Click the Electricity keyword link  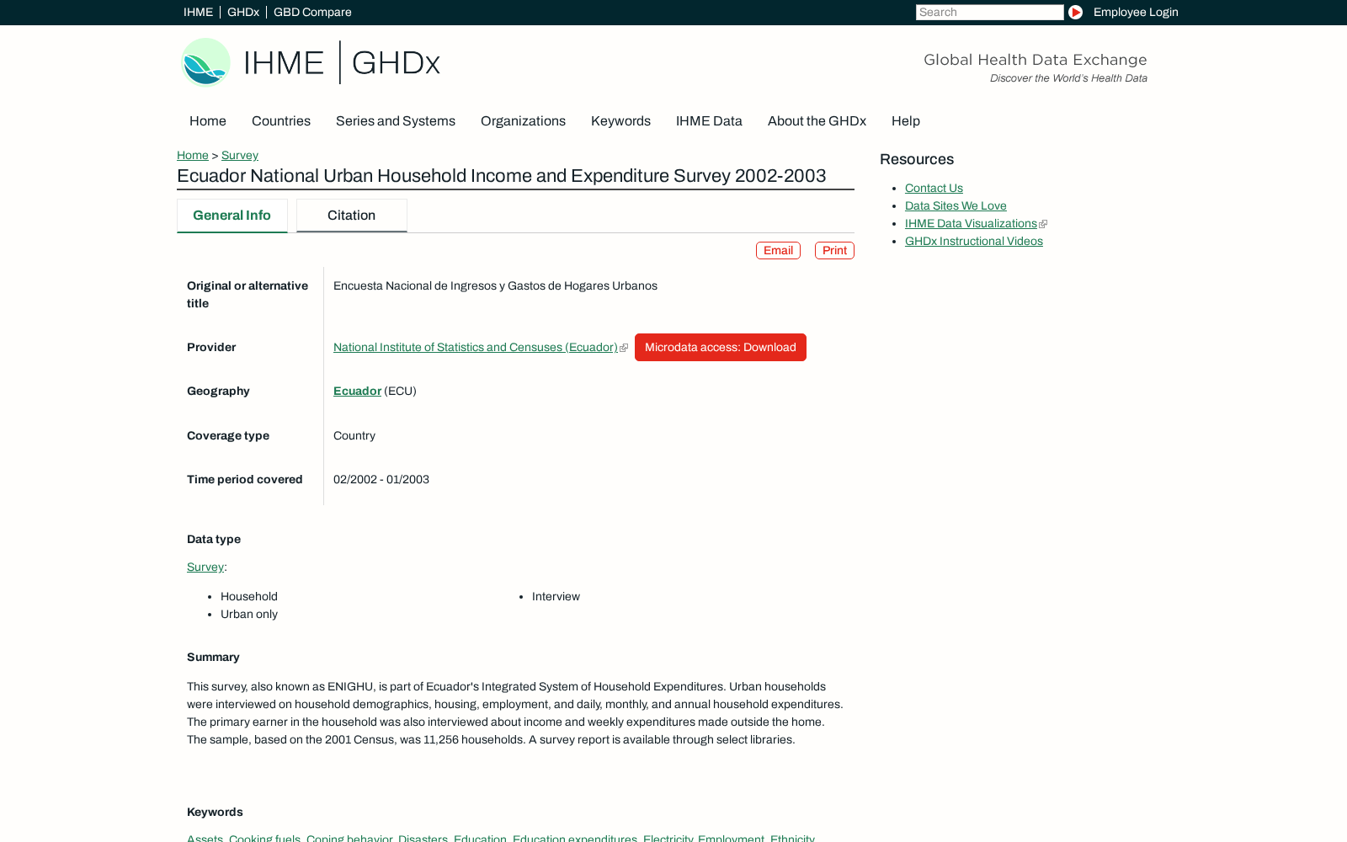(x=668, y=838)
